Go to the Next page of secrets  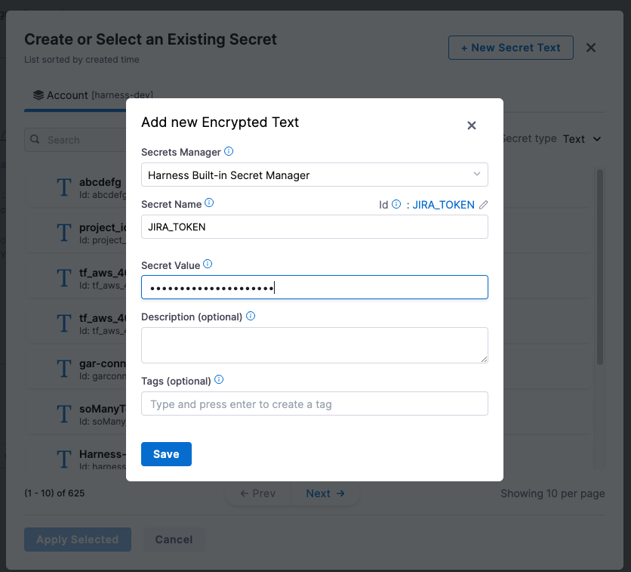point(325,493)
